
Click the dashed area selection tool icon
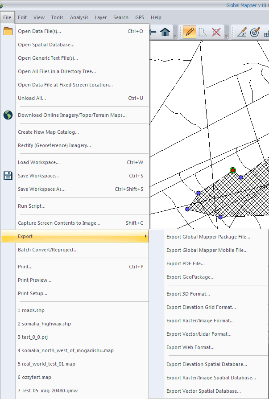(203, 32)
